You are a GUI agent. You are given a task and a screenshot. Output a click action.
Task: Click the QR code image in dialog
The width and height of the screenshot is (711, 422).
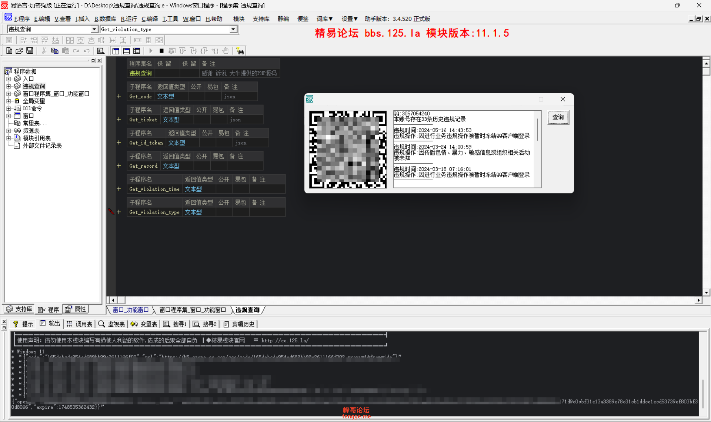coord(348,149)
